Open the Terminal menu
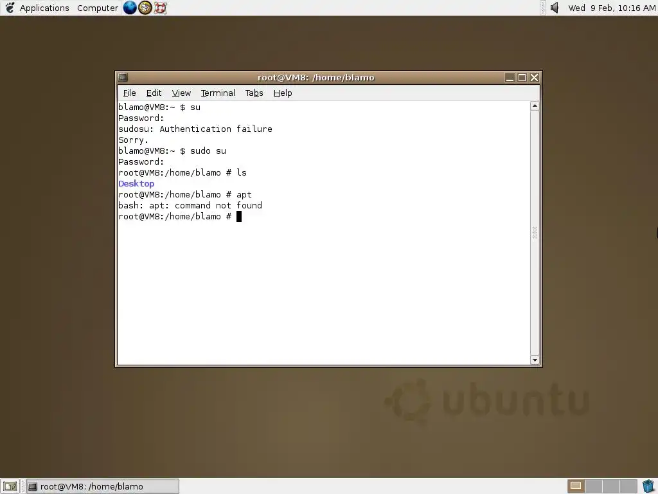Viewport: 658px width, 494px height. click(x=218, y=93)
